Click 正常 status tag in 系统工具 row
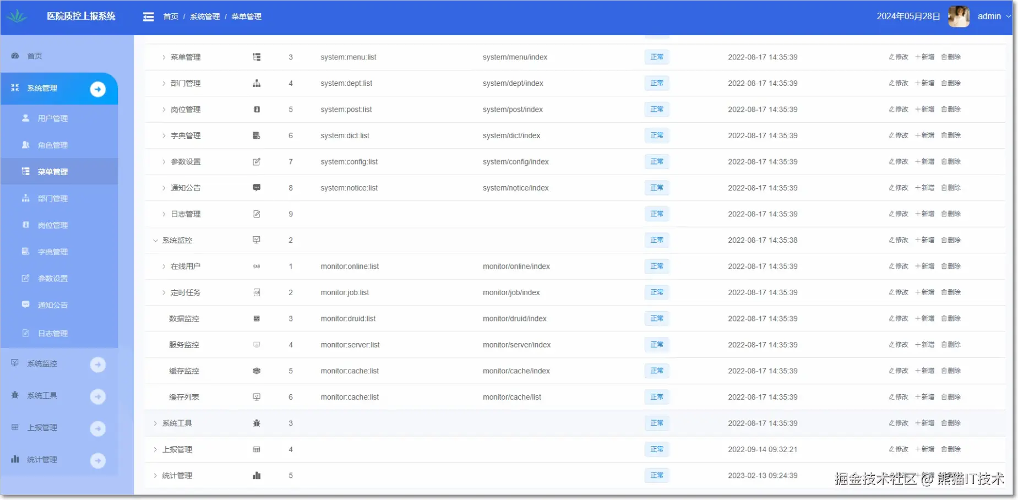Image resolution: width=1018 pixels, height=500 pixels. (657, 423)
